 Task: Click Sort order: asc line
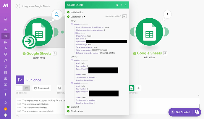tap(82, 39)
